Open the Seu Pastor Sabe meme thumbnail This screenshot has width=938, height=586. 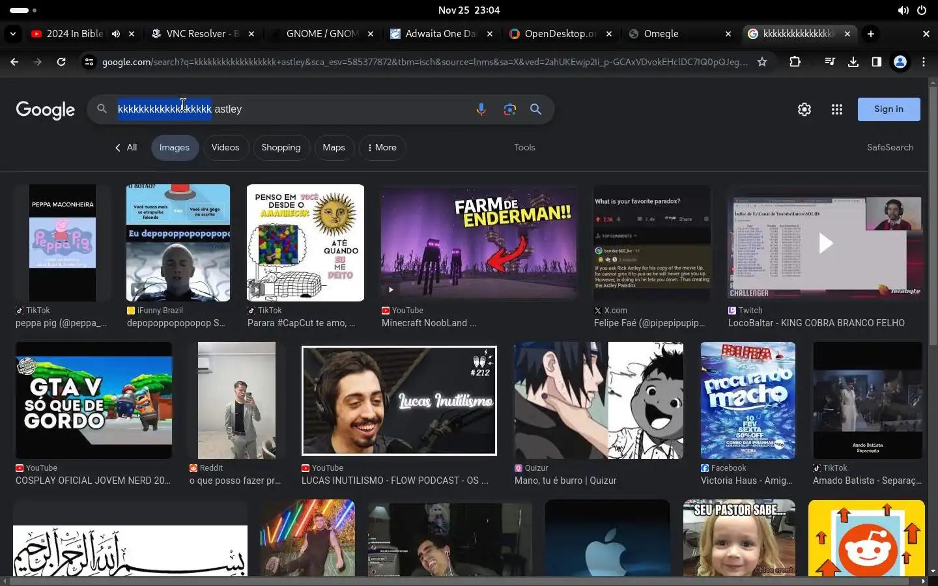739,538
